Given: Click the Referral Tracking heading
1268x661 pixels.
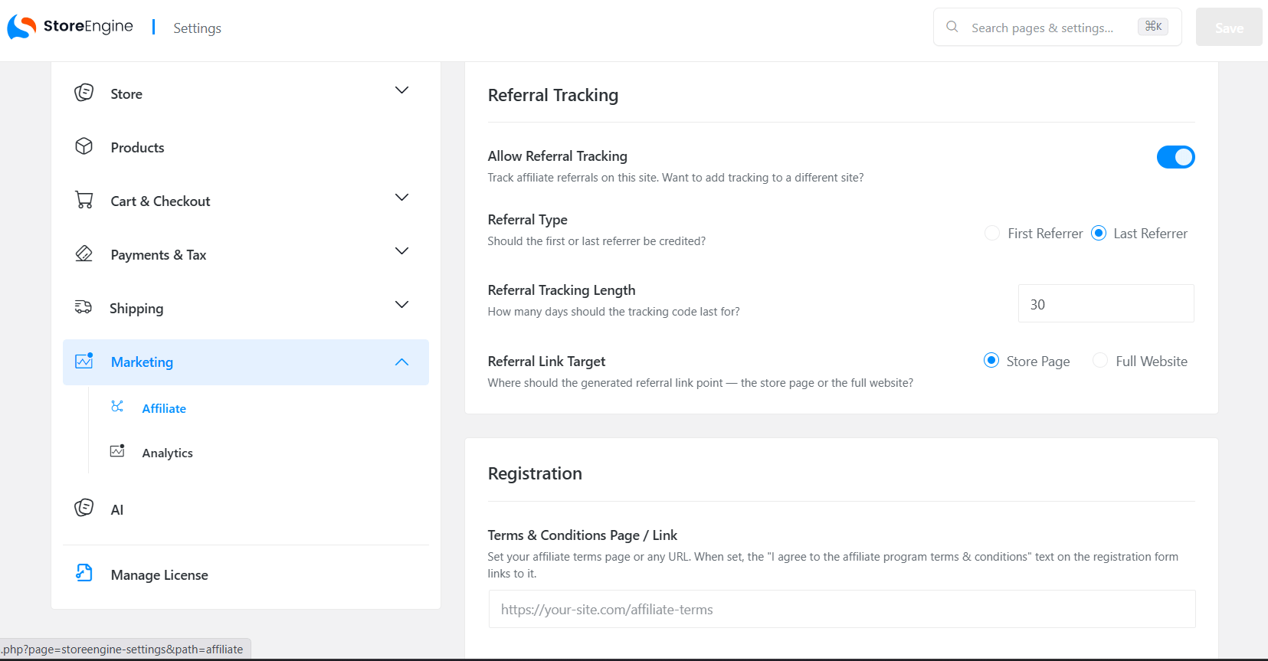Looking at the screenshot, I should (553, 95).
